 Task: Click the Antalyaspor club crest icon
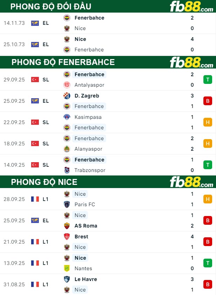(67, 85)
